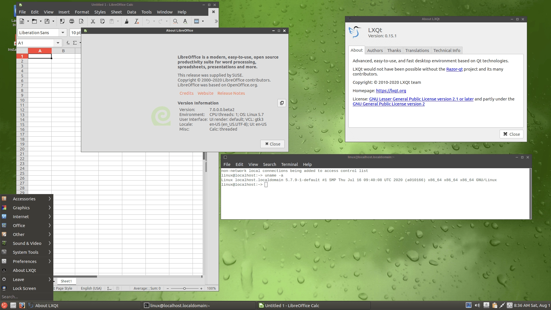Click the show desktop tray icon
Viewport: 551px width, 310px height.
[x=469, y=305]
